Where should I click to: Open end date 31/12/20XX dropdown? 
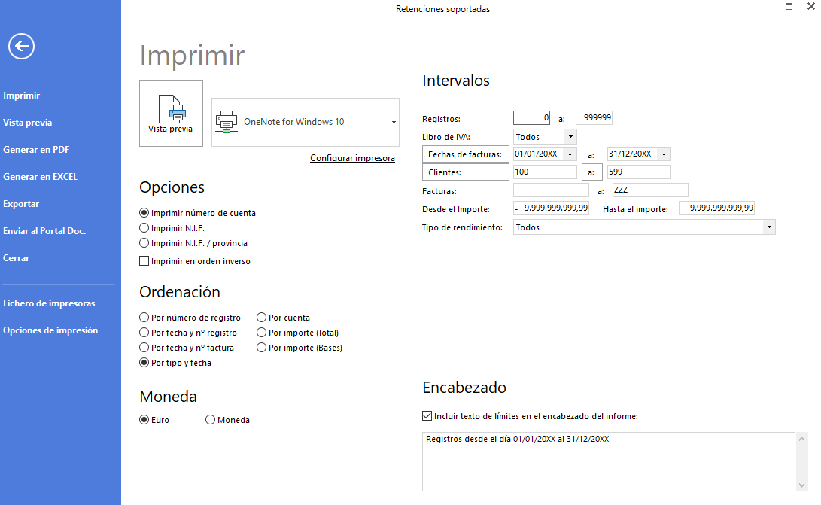664,154
